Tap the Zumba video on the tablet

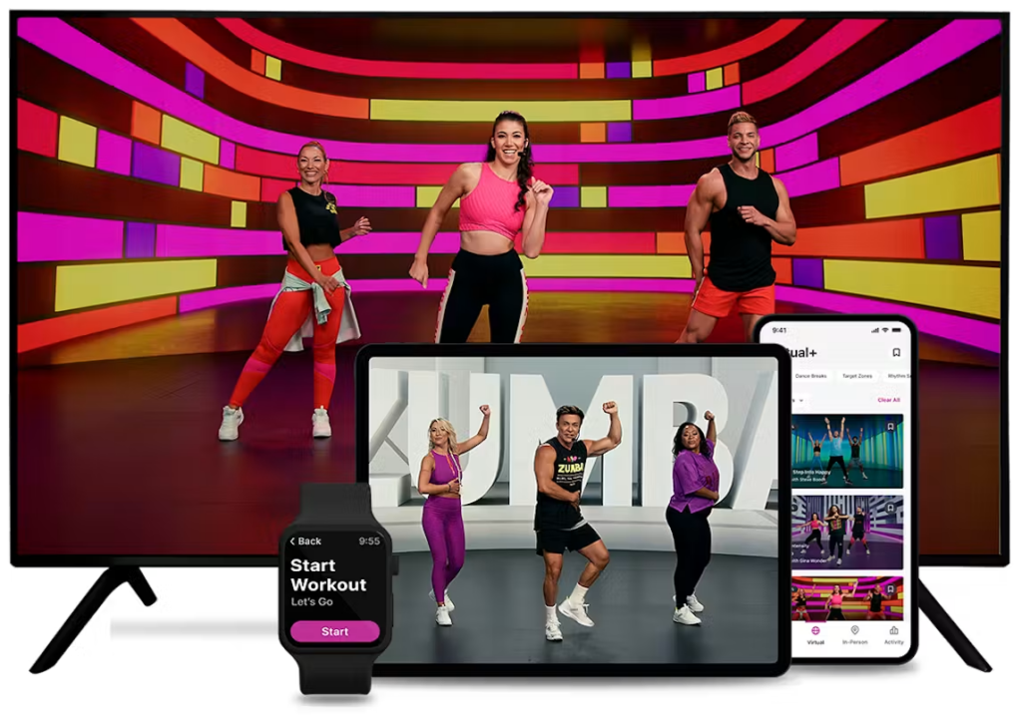coord(574,510)
